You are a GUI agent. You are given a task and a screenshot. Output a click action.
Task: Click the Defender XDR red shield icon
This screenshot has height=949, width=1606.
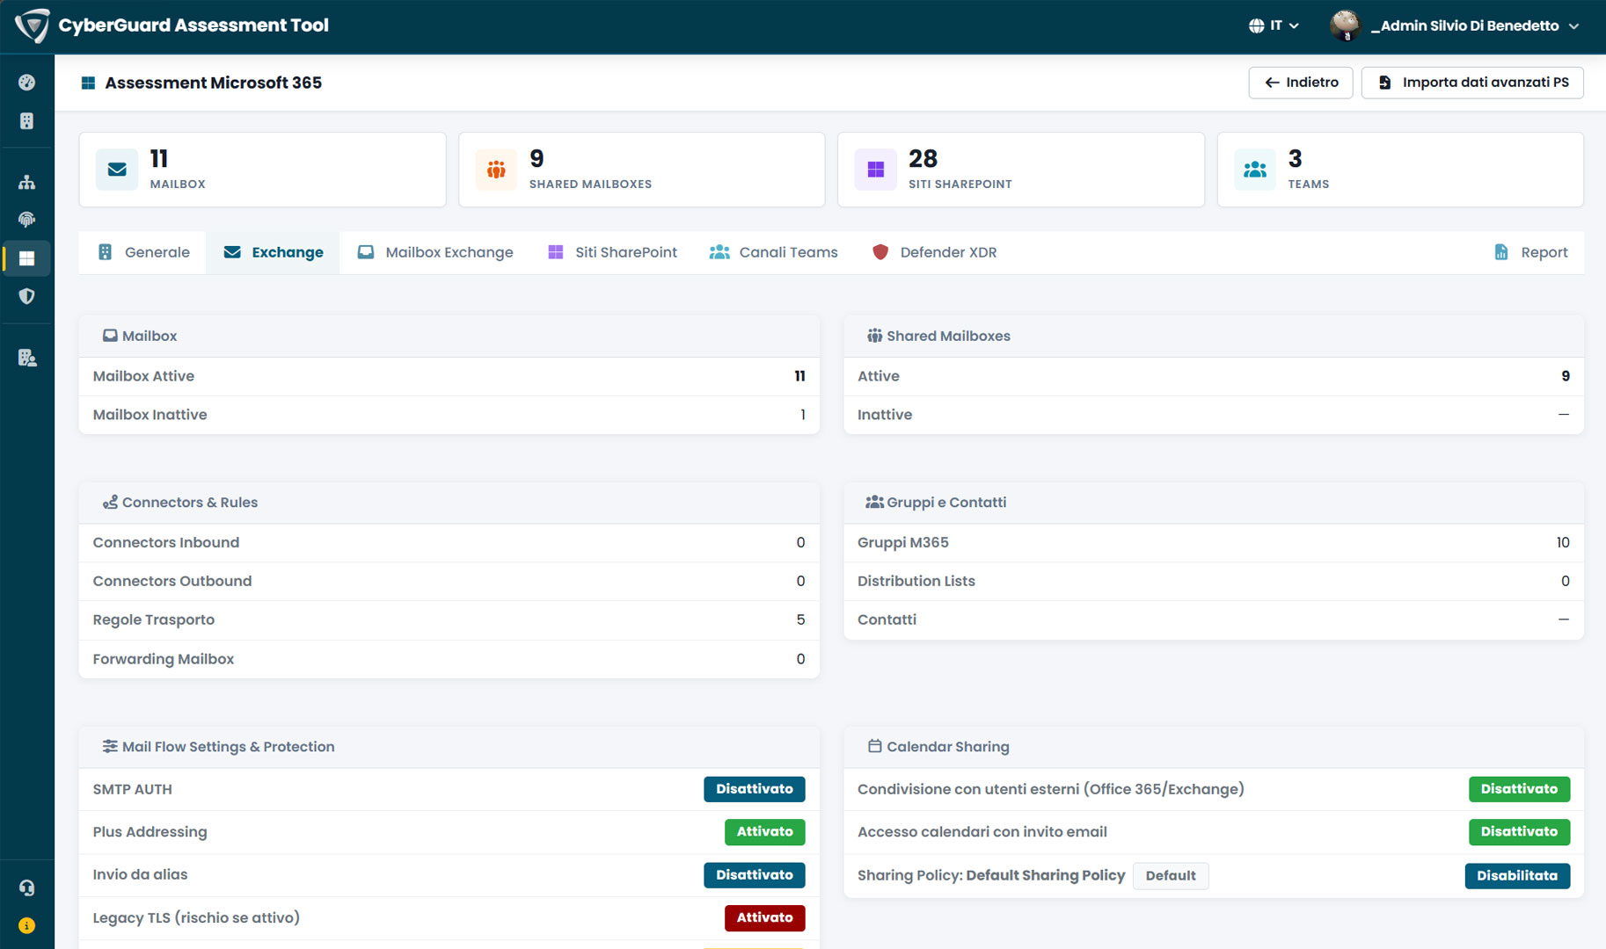880,252
